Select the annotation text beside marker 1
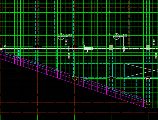This screenshot has width=158, height=120. point(123,36)
